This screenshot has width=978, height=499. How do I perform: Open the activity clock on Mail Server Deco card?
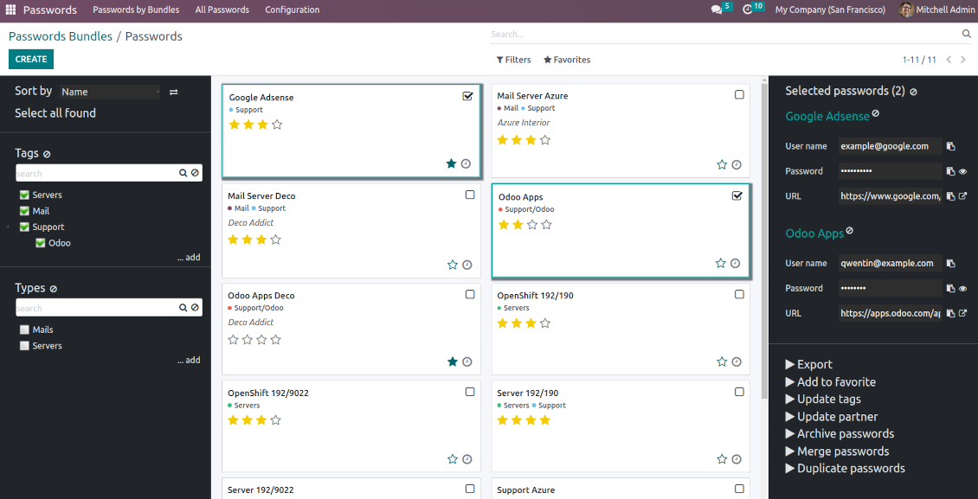[x=467, y=265]
